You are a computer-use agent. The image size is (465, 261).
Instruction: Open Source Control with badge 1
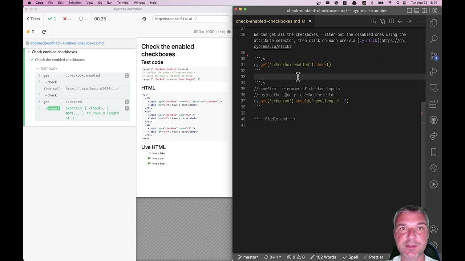click(x=433, y=55)
